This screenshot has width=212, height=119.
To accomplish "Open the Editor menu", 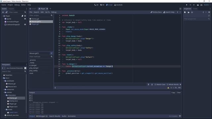I will click(x=23, y=5).
